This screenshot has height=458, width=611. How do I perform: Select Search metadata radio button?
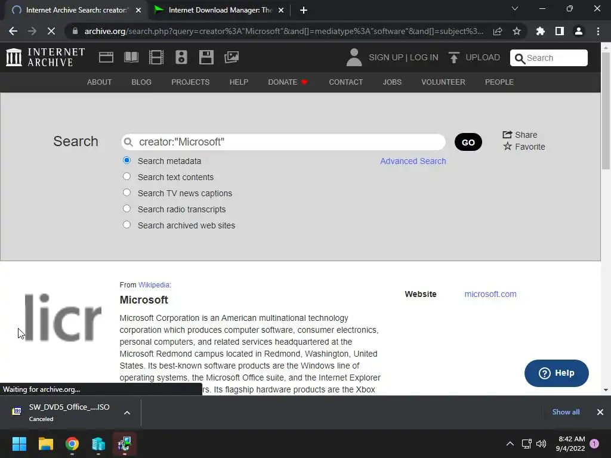pyautogui.click(x=126, y=160)
